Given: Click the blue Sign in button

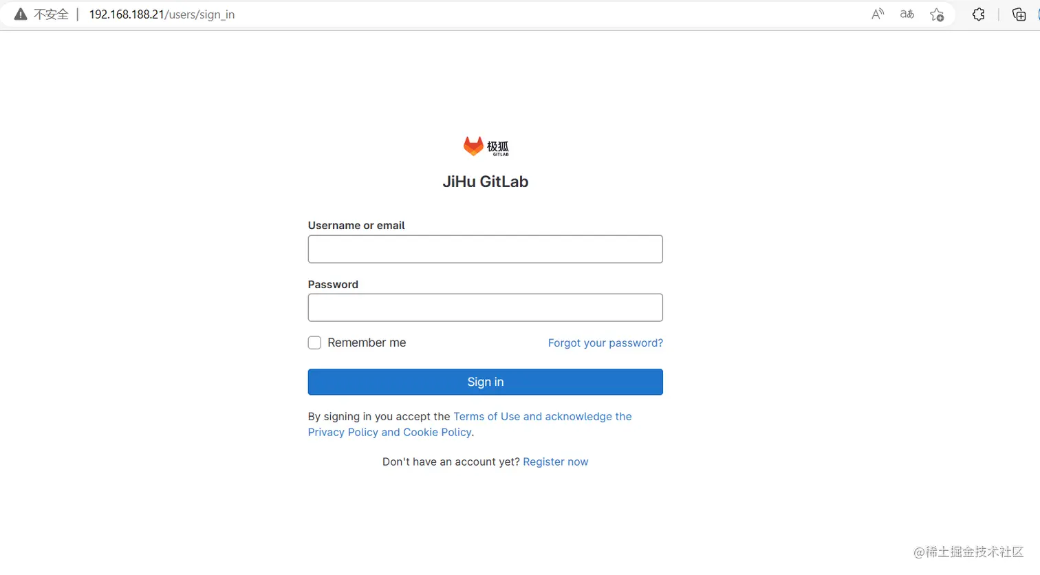Looking at the screenshot, I should 486,382.
